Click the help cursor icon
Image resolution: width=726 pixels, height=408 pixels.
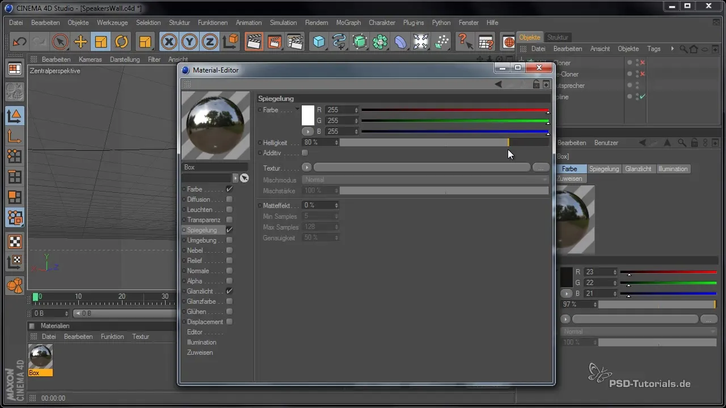coord(465,41)
